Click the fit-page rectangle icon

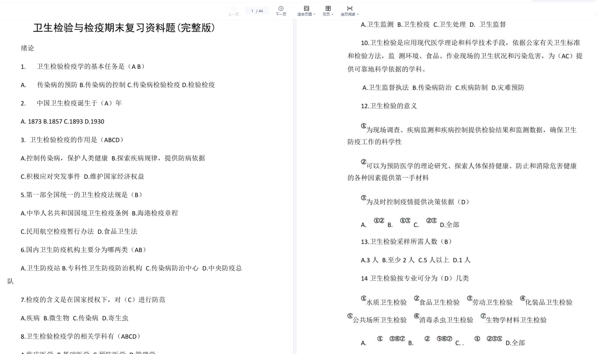coord(306,8)
